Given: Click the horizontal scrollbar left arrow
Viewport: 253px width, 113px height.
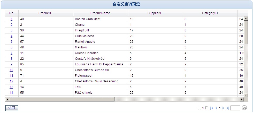Looking at the screenshot, I should tap(7, 100).
